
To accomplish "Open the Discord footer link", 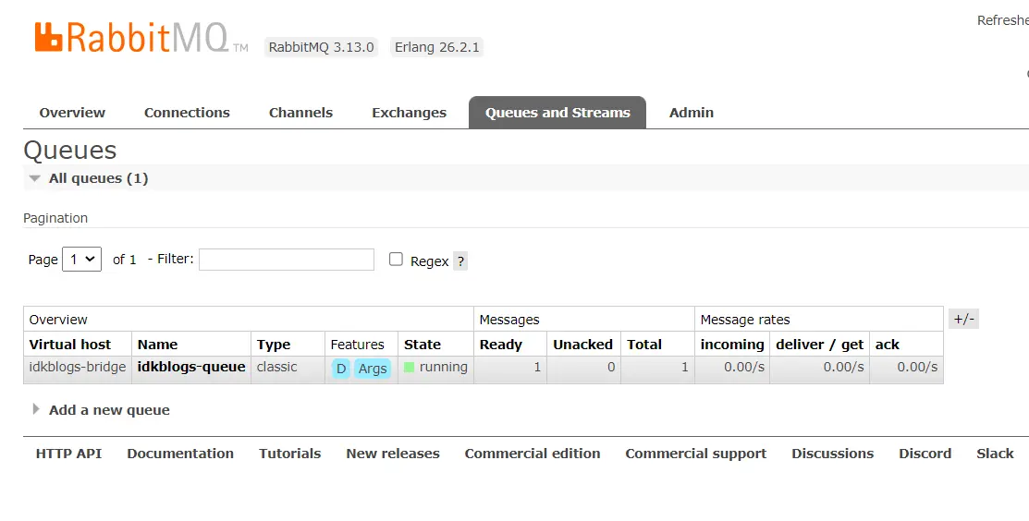I will click(x=925, y=454).
